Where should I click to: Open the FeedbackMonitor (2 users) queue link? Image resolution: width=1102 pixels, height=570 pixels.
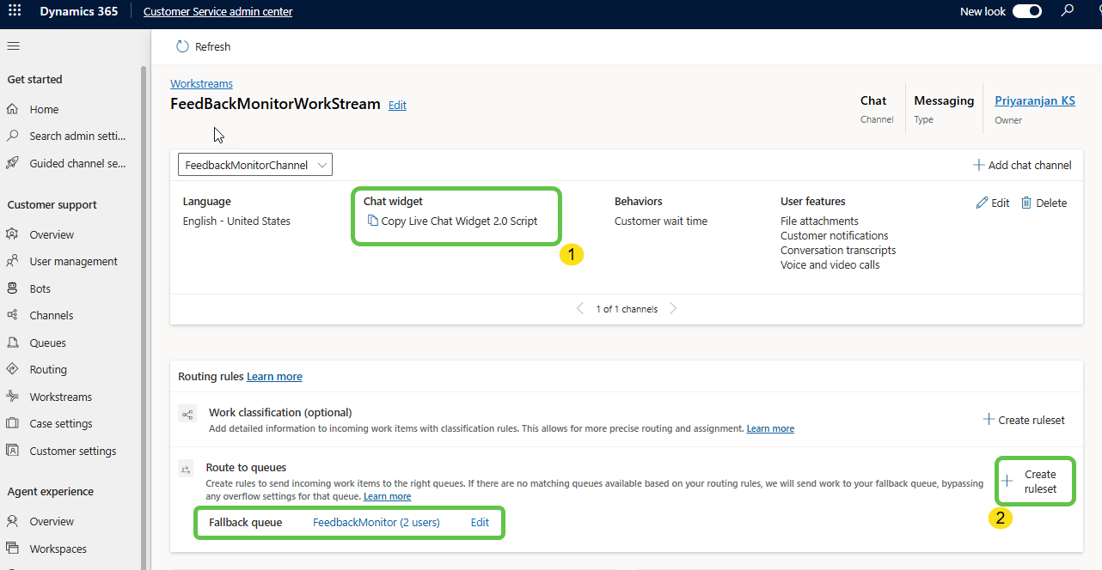[376, 523]
